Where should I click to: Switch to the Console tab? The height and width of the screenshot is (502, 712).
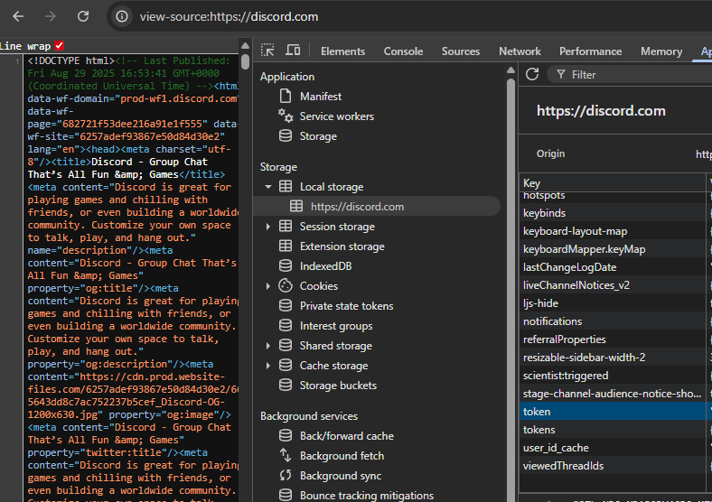coord(403,51)
